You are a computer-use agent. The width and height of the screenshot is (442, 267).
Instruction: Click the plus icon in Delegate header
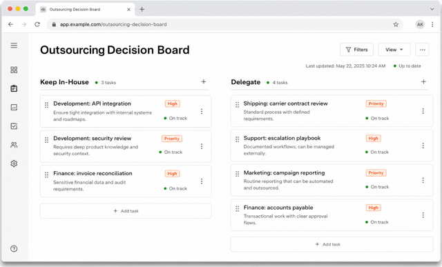(423, 81)
